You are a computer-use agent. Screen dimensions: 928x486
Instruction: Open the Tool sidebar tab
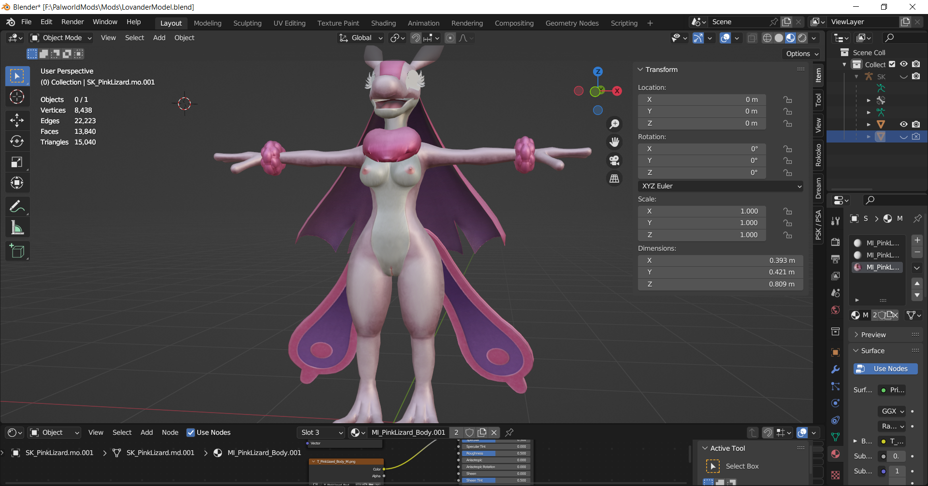(818, 100)
